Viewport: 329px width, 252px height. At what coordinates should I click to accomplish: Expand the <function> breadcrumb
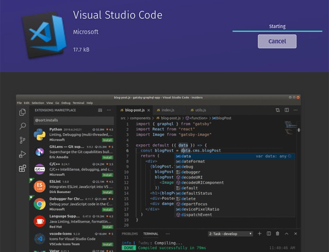point(197,118)
